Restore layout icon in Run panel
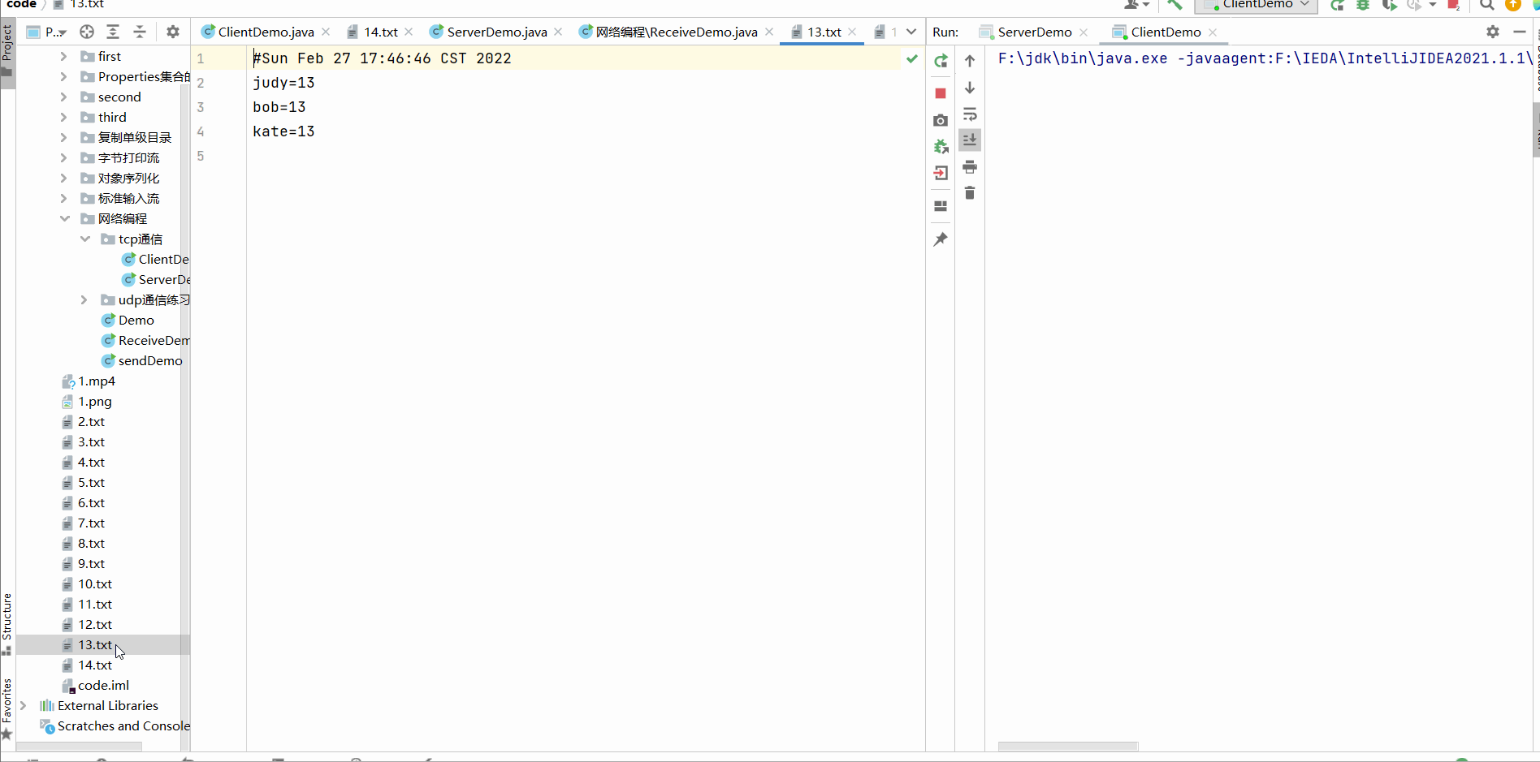1540x762 pixels. pyautogui.click(x=941, y=206)
